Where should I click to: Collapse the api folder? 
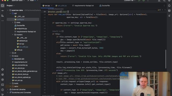(x=10, y=13)
